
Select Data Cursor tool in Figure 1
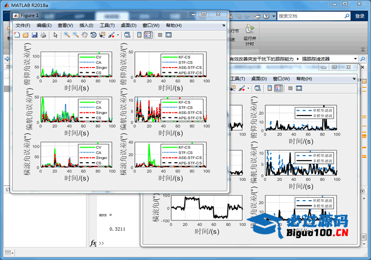102,35
